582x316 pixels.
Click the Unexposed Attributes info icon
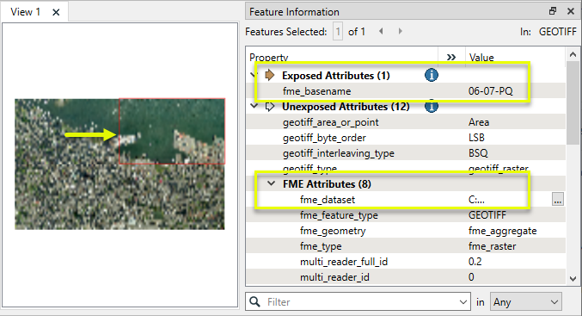point(431,106)
